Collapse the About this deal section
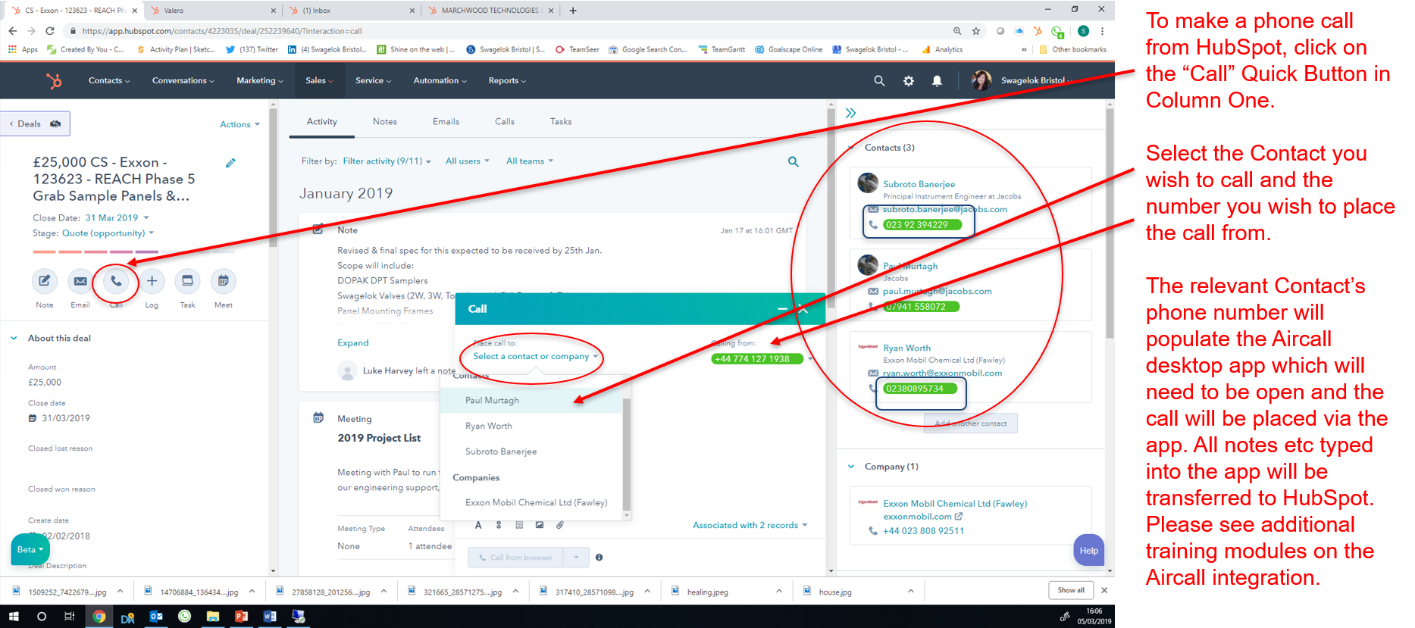 click(x=14, y=339)
